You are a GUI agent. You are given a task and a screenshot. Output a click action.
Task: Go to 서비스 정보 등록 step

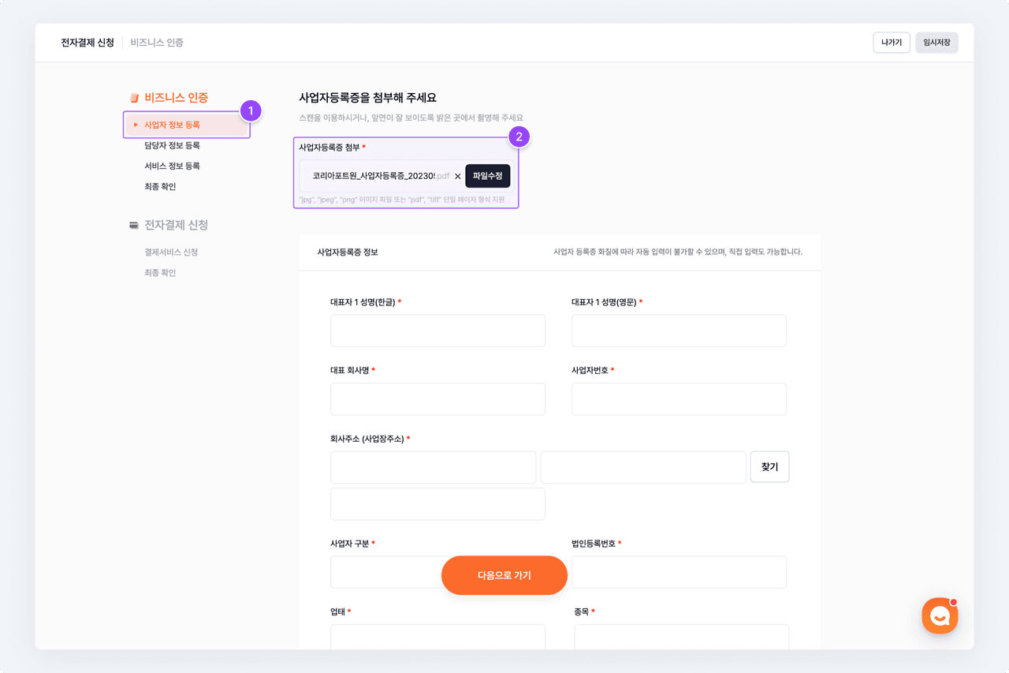tap(172, 166)
